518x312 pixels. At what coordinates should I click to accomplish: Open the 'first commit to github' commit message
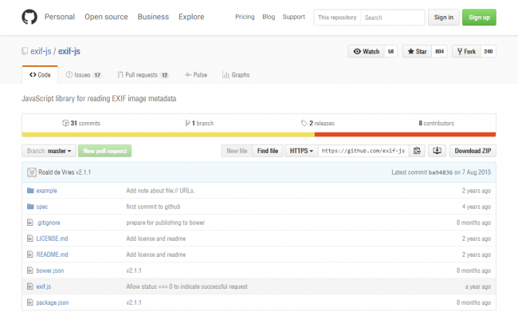coord(153,207)
